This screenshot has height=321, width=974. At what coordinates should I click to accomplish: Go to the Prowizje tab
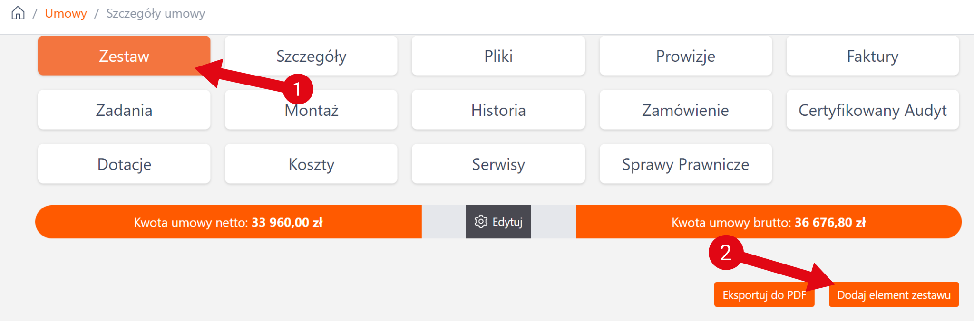click(685, 56)
